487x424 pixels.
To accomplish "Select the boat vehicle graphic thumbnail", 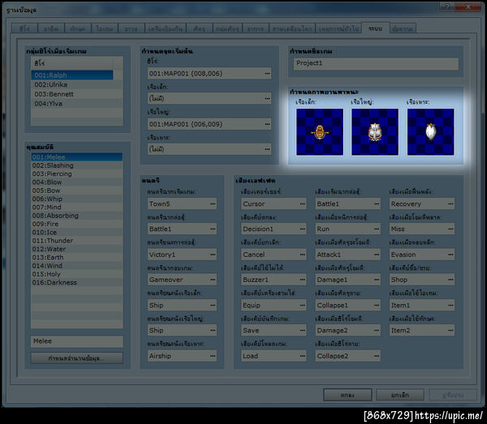I will point(320,131).
